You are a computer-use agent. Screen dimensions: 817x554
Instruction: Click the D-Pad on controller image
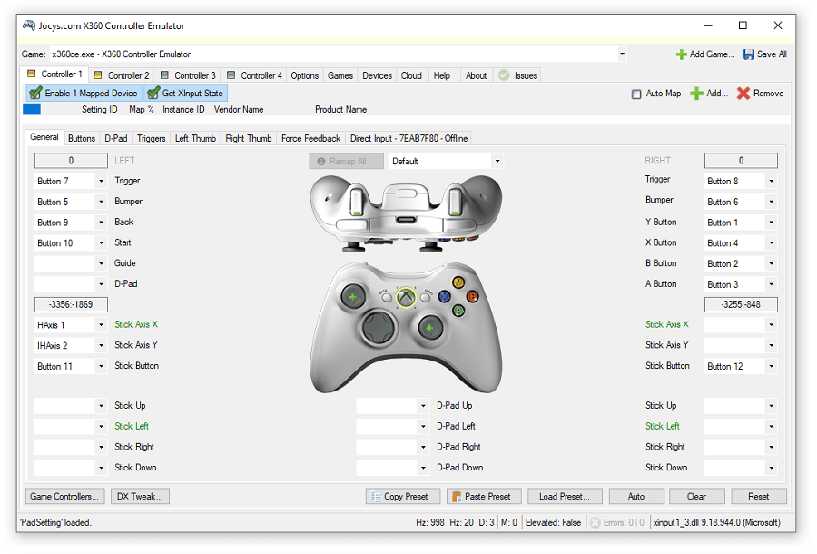tap(379, 329)
